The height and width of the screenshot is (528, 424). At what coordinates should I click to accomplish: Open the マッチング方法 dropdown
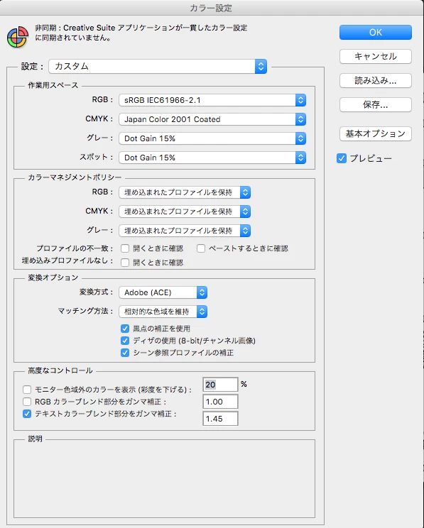click(x=163, y=312)
